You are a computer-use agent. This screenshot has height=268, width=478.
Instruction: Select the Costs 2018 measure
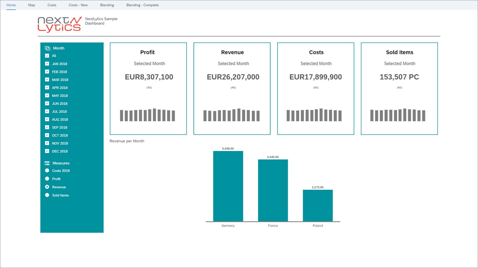tap(47, 171)
